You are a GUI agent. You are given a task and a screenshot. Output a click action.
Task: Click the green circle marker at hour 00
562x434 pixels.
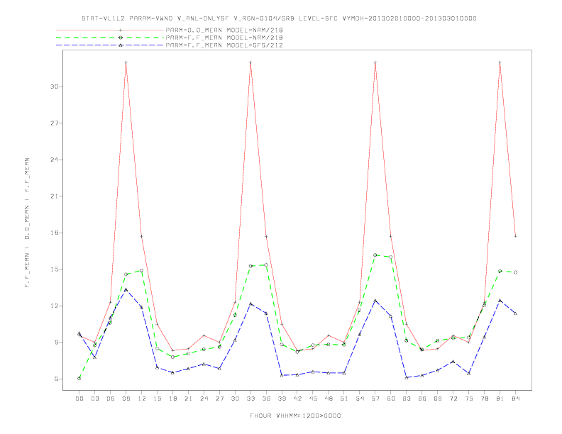[x=79, y=379]
